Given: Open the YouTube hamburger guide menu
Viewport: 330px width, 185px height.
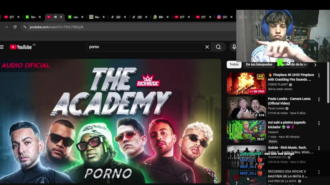Looking at the screenshot, I should click(2, 47).
